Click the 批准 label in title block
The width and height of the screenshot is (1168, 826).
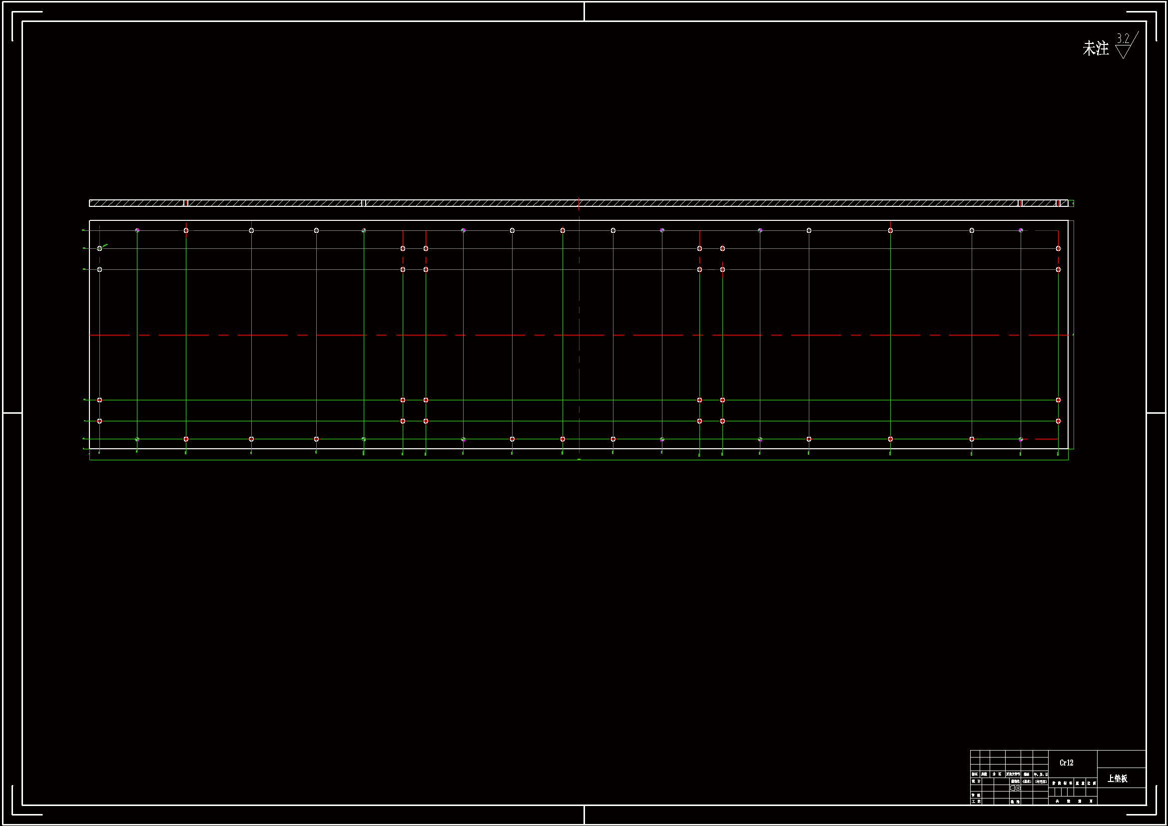tap(1015, 801)
